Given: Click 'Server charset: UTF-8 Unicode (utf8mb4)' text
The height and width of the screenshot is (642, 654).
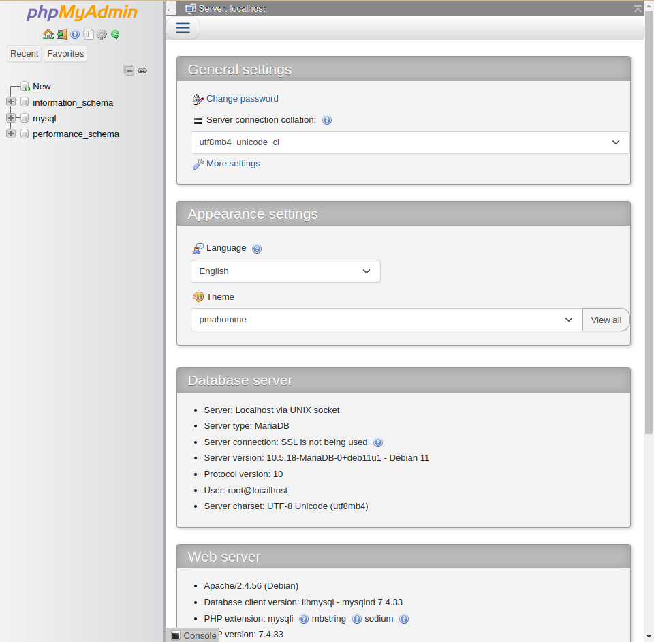Looking at the screenshot, I should coord(286,506).
